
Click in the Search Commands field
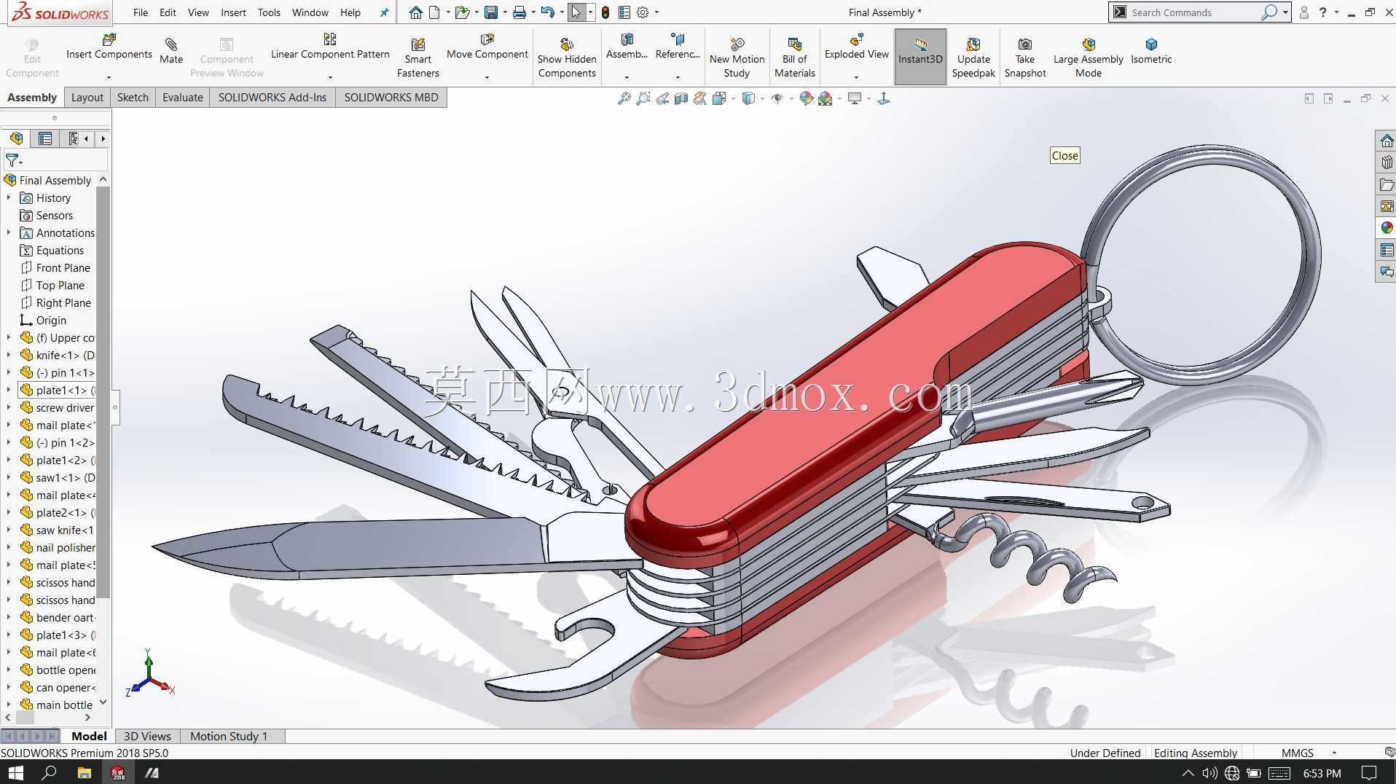[1193, 12]
